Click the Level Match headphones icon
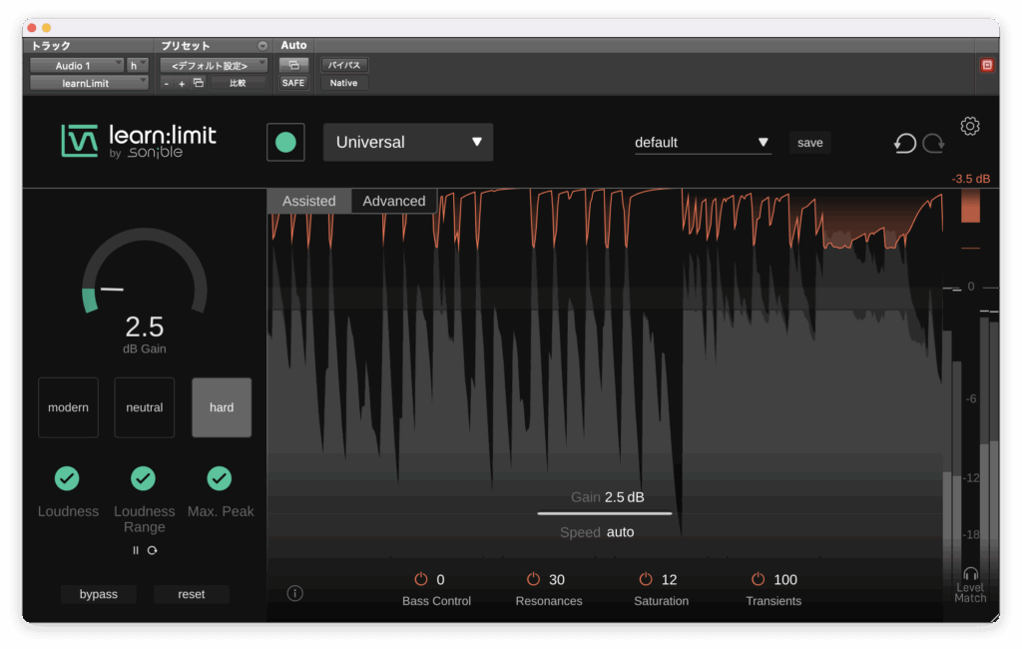Image resolution: width=1022 pixels, height=649 pixels. pos(970,573)
